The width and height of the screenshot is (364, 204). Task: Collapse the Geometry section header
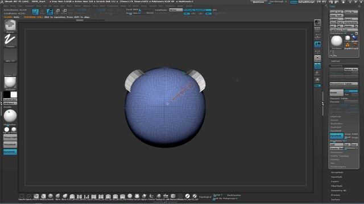pos(336,66)
